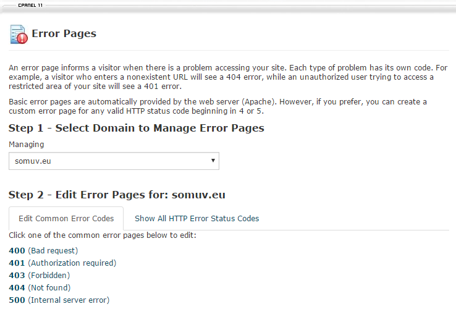The image size is (456, 317).
Task: Open the Bad request description link
Action: coord(53,251)
